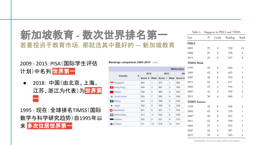Open the Estonia country link
Viewport: 258px width, 145px height.
coord(118,119)
